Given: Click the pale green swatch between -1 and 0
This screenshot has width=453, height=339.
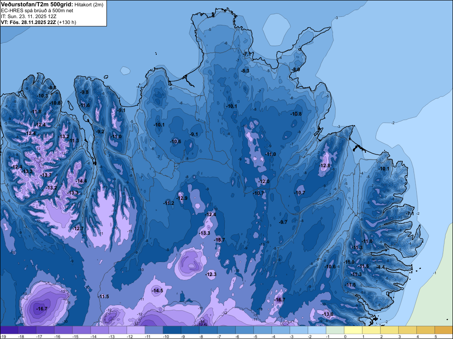Looking at the screenshot, I should coord(335,330).
